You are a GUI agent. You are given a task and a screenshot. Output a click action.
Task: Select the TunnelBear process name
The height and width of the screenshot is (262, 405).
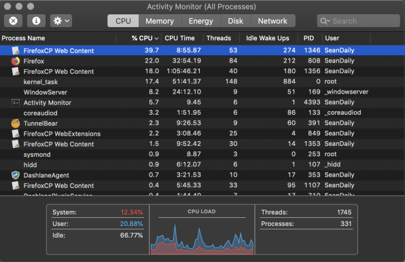coord(41,124)
